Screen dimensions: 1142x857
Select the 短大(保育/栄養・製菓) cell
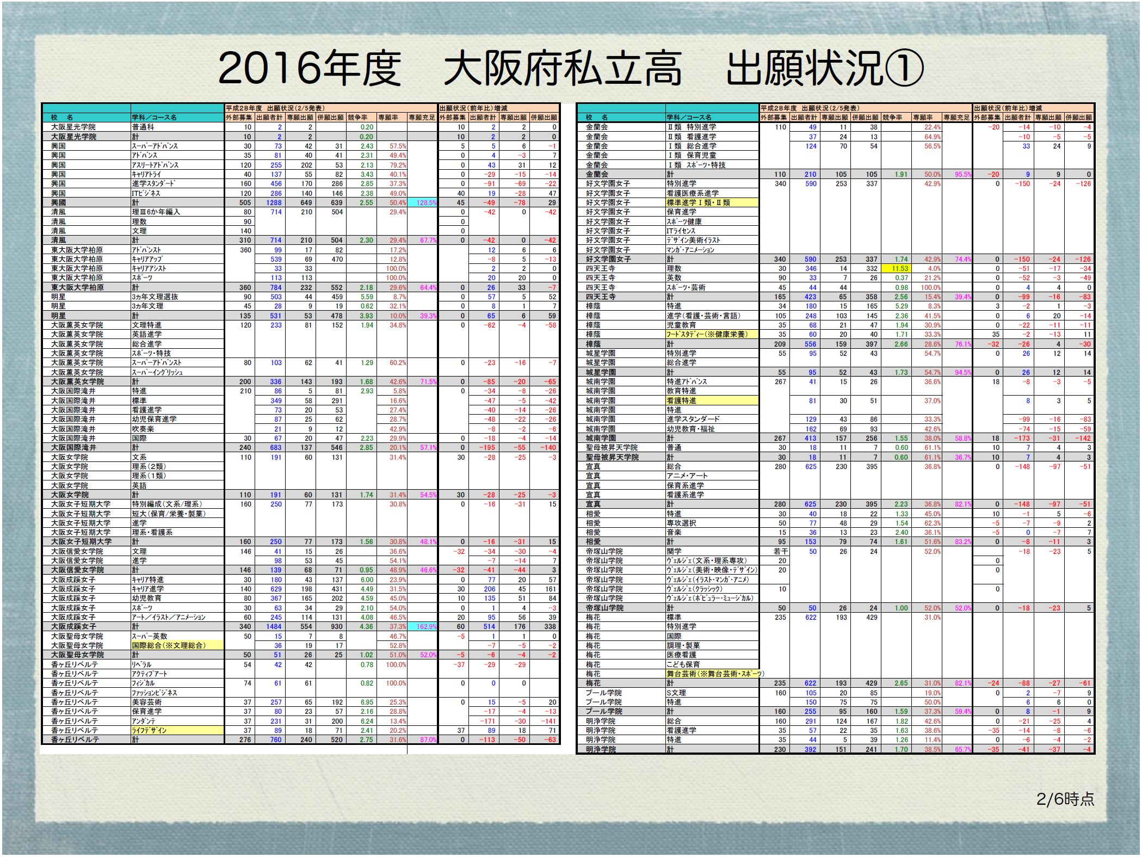(x=177, y=514)
